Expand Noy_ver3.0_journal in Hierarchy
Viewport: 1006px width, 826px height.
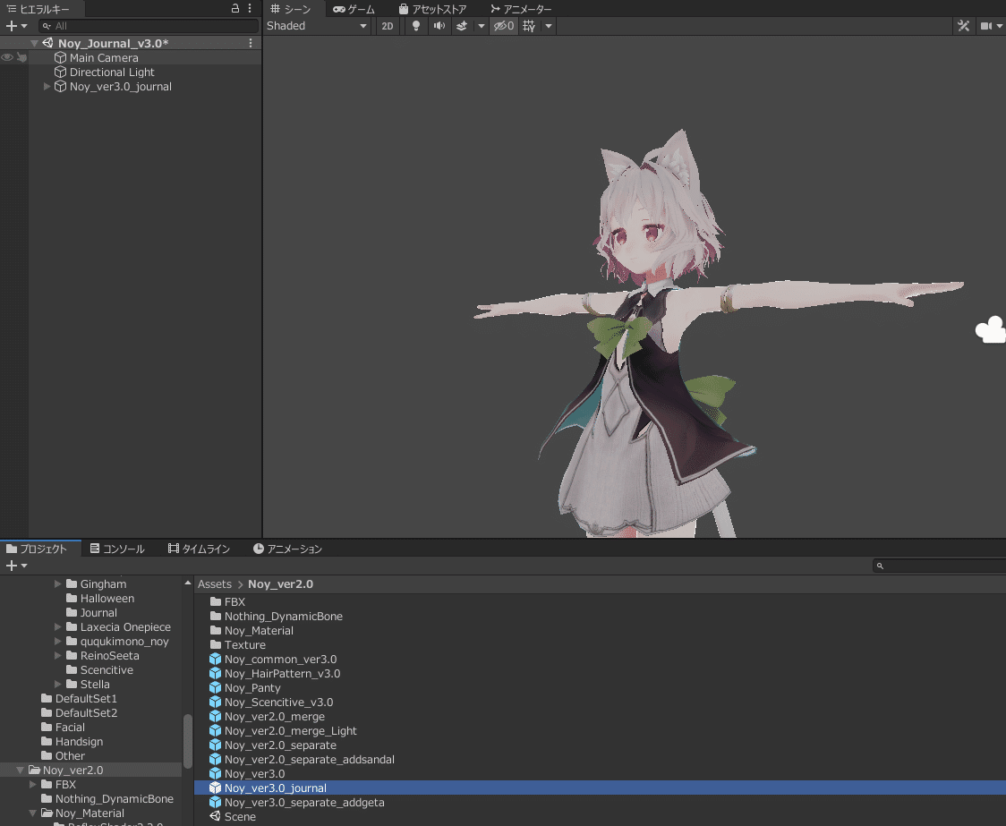[x=47, y=86]
